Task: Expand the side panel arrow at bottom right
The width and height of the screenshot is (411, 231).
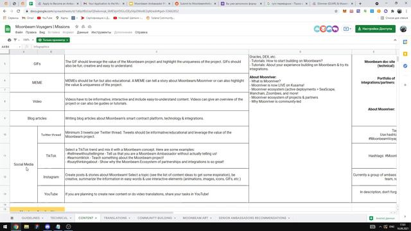Action: [x=405, y=217]
